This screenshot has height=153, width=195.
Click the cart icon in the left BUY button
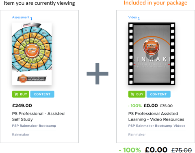click(16, 94)
